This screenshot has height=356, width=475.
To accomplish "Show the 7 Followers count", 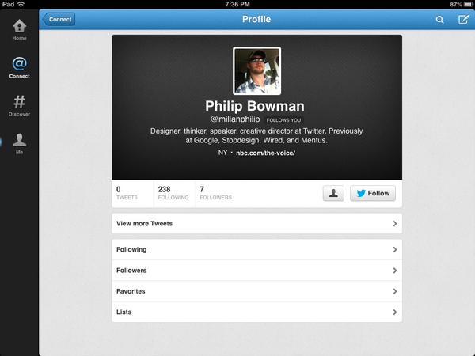I will click(x=215, y=193).
